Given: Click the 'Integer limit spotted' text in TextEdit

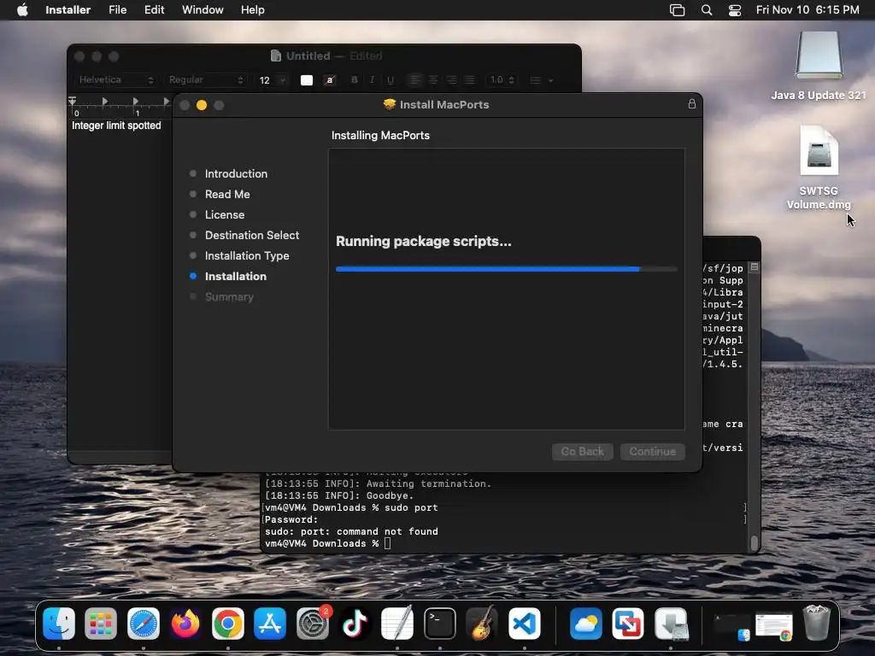Looking at the screenshot, I should pyautogui.click(x=116, y=126).
